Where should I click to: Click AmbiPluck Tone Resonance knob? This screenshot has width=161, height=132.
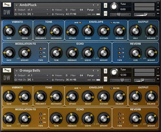pyautogui.click(x=56, y=31)
